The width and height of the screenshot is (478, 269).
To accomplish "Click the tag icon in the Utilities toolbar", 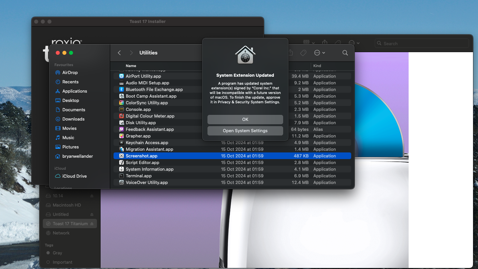I will [303, 53].
